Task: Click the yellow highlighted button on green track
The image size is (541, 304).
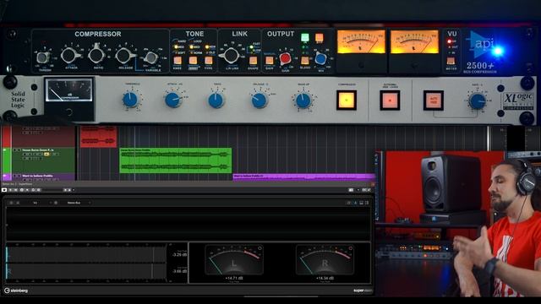Action: [x=46, y=155]
